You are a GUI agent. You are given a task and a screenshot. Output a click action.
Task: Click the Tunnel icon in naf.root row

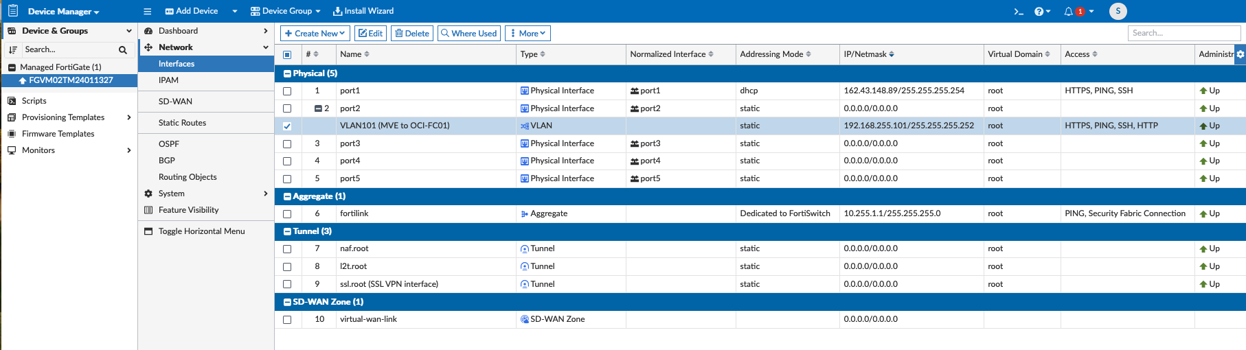[525, 248]
